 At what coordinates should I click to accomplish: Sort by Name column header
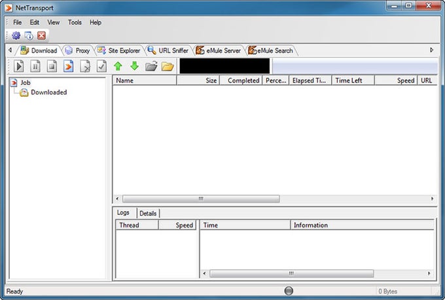click(x=145, y=80)
